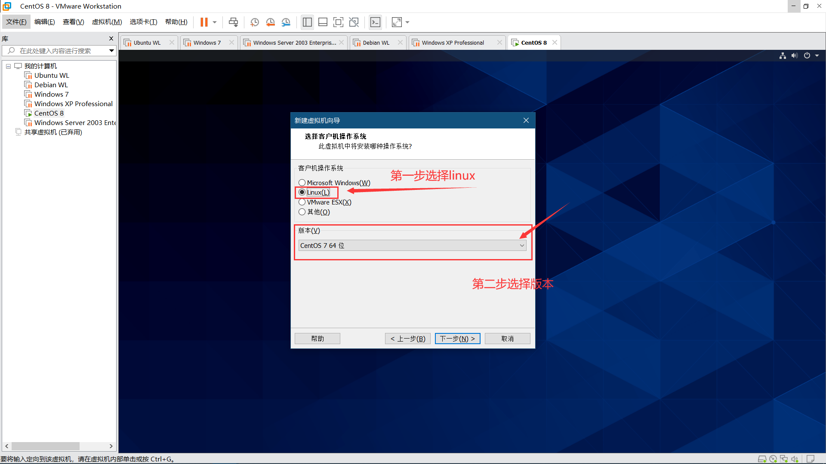
Task: Close the Ubuntu WL tab
Action: point(172,43)
